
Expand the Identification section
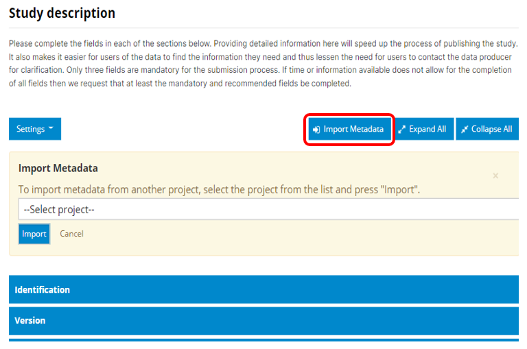click(263, 289)
